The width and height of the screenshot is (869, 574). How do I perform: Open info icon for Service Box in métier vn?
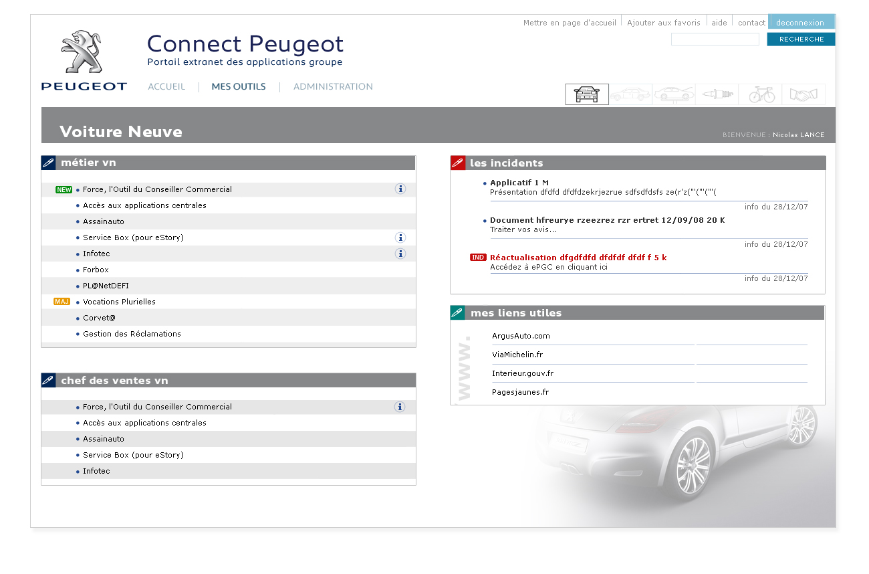(400, 237)
